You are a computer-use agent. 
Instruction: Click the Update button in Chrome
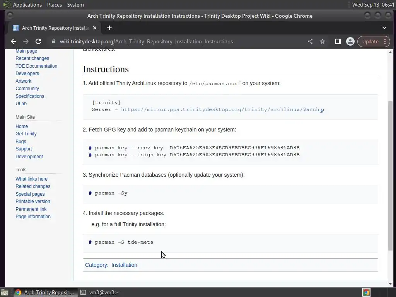coord(370,41)
